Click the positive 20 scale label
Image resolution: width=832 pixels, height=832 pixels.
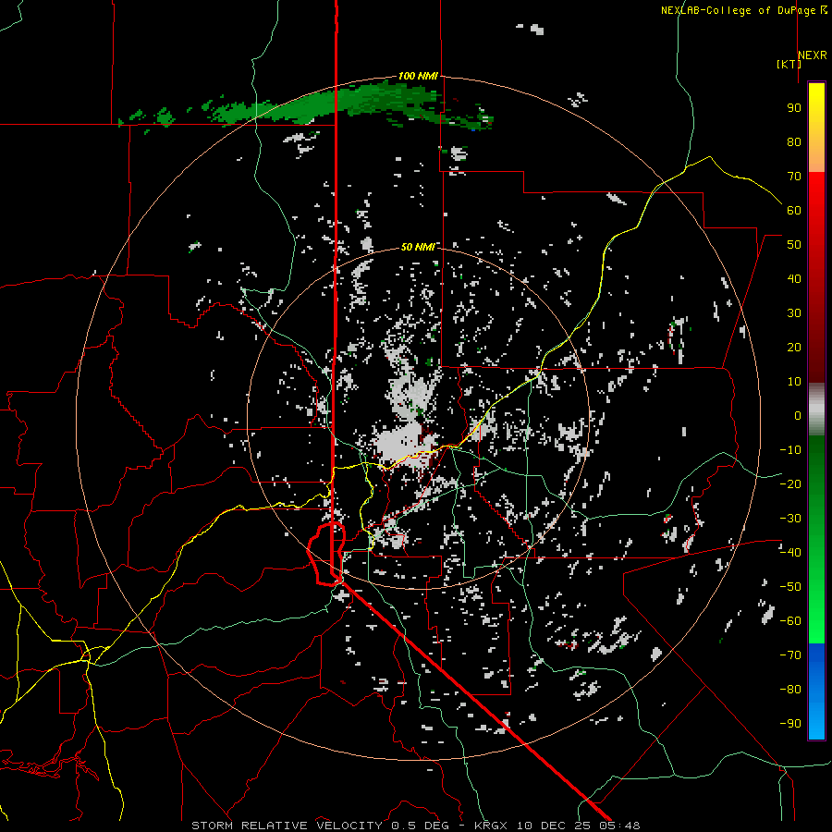pos(794,347)
